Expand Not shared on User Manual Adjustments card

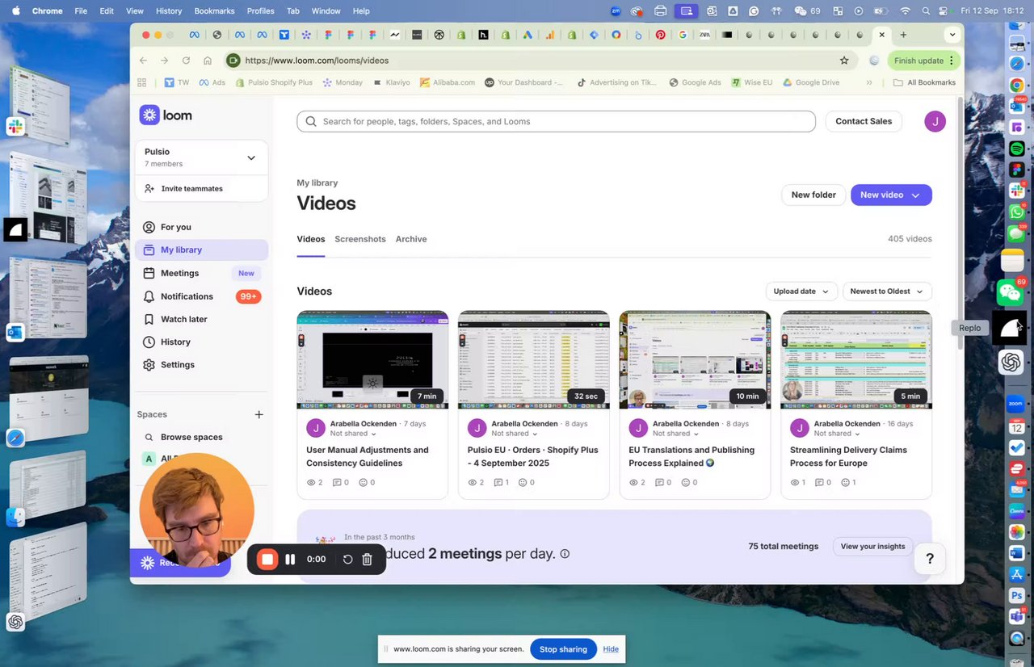[x=353, y=434]
